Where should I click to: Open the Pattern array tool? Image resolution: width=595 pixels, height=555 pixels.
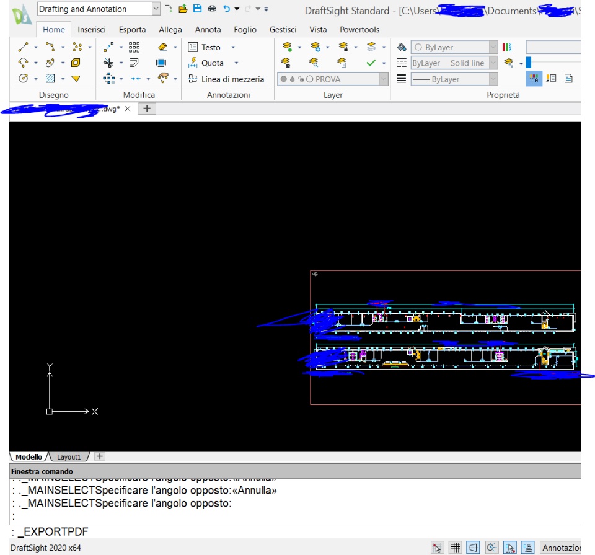click(x=134, y=47)
